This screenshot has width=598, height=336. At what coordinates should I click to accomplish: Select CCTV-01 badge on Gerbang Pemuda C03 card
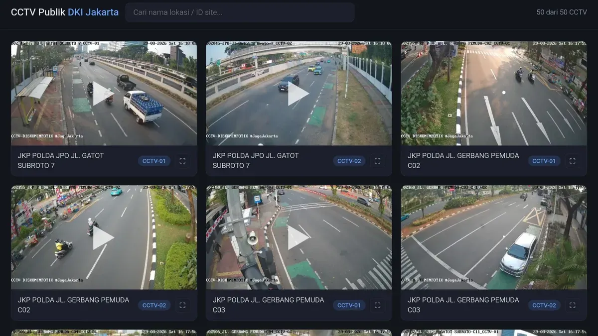[349, 305]
